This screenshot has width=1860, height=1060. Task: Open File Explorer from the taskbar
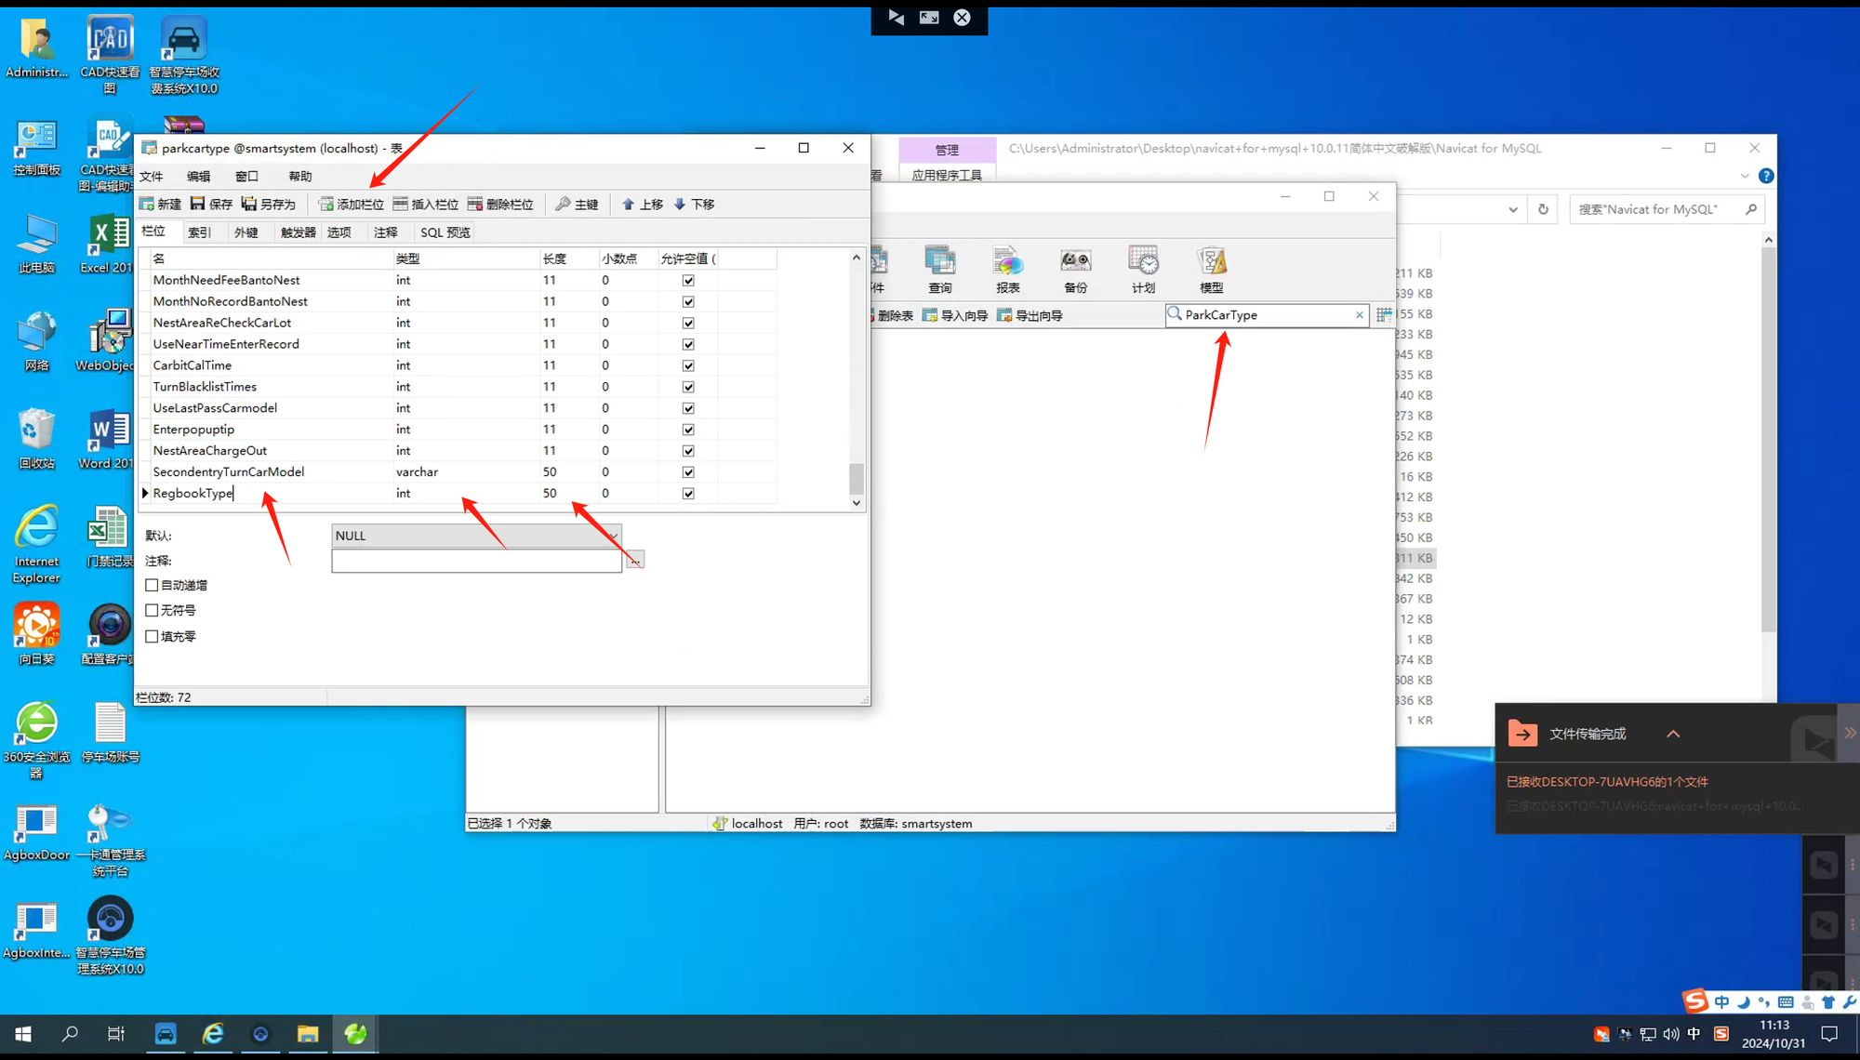click(x=308, y=1034)
